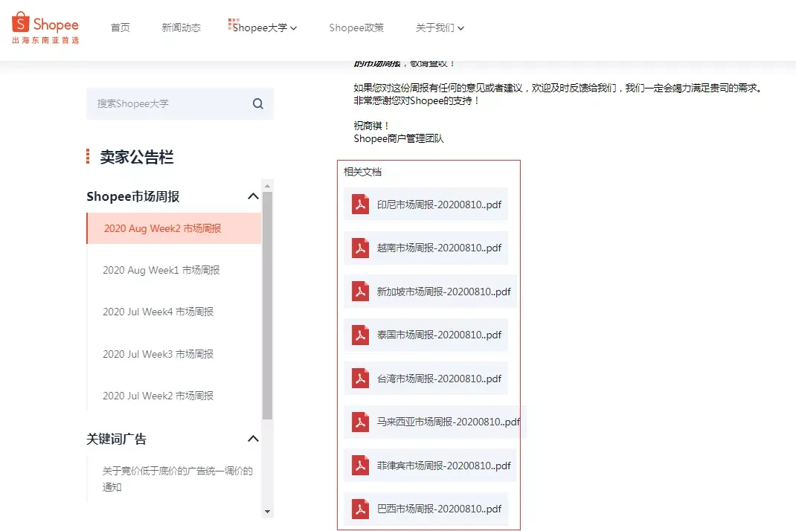Click the Shopee logo
Image resolution: width=796 pixels, height=531 pixels.
pos(45,28)
